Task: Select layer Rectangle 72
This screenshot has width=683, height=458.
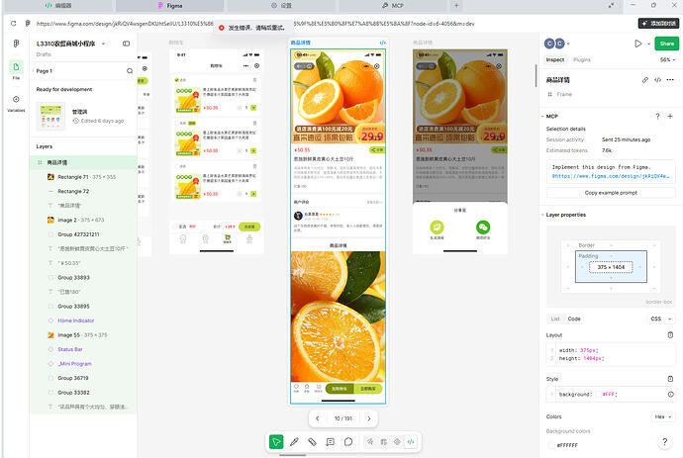Action: point(83,191)
